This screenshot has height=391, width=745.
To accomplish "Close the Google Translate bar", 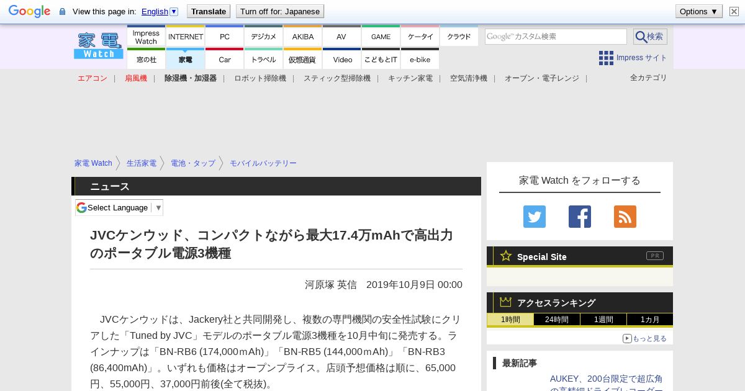I will [x=734, y=11].
